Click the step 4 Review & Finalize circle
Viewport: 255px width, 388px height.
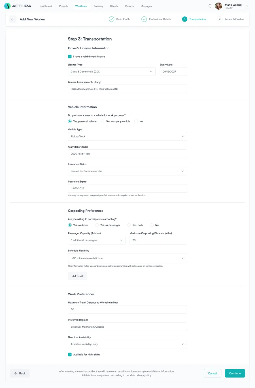tap(220, 19)
